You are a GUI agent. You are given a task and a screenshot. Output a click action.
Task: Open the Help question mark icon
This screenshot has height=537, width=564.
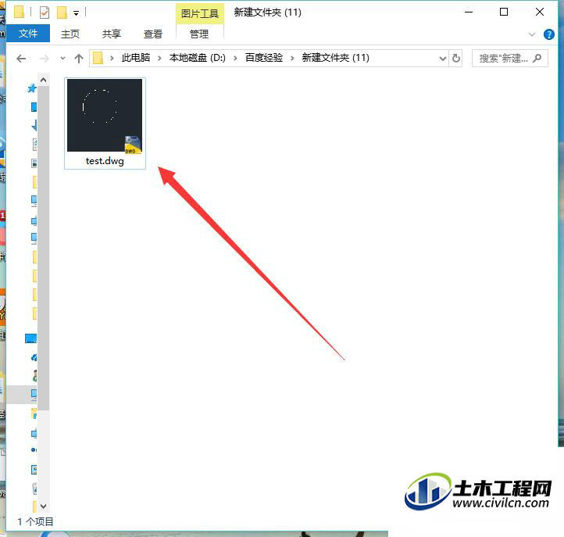click(x=549, y=34)
